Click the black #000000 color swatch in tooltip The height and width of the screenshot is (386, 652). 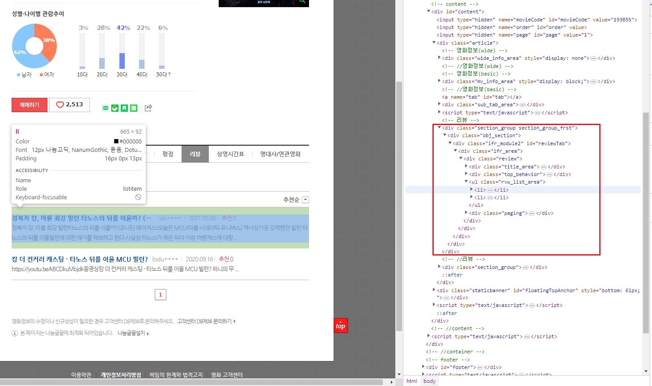click(x=116, y=142)
